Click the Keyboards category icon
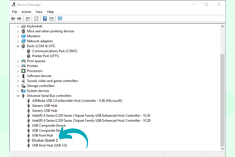 tap(23, 26)
